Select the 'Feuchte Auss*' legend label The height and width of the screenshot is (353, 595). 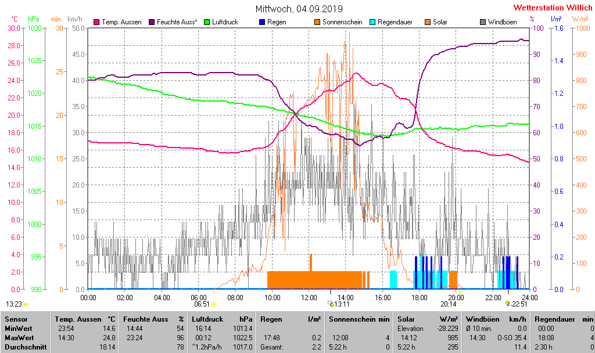point(177,23)
